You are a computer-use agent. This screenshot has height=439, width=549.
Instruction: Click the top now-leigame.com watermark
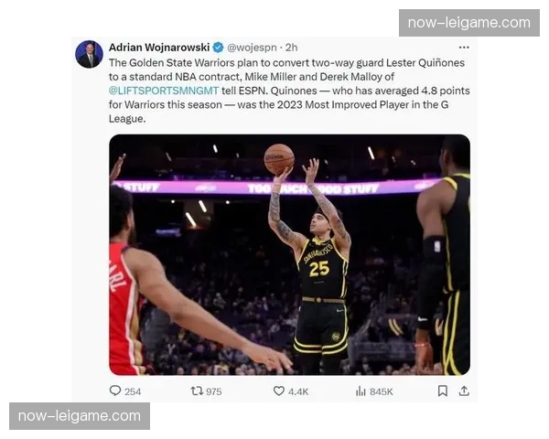tap(469, 23)
